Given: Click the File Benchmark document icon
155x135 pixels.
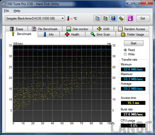Looking at the screenshot, I should [34, 29].
